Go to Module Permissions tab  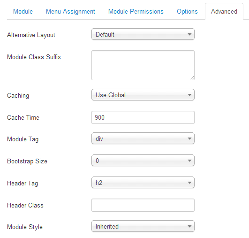pyautogui.click(x=136, y=11)
